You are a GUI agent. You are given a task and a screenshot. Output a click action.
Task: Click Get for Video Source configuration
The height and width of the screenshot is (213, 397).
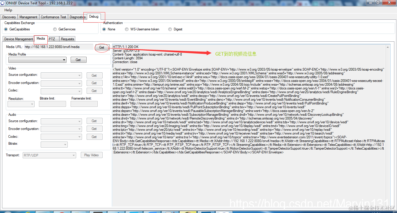(94, 76)
